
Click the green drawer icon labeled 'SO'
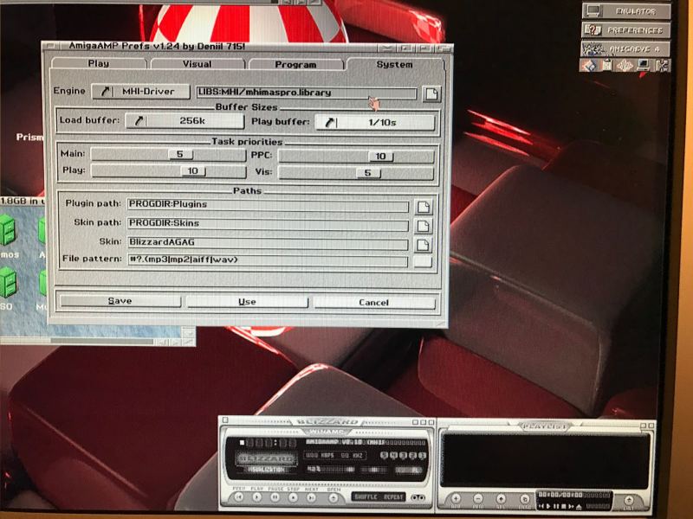pyautogui.click(x=8, y=283)
